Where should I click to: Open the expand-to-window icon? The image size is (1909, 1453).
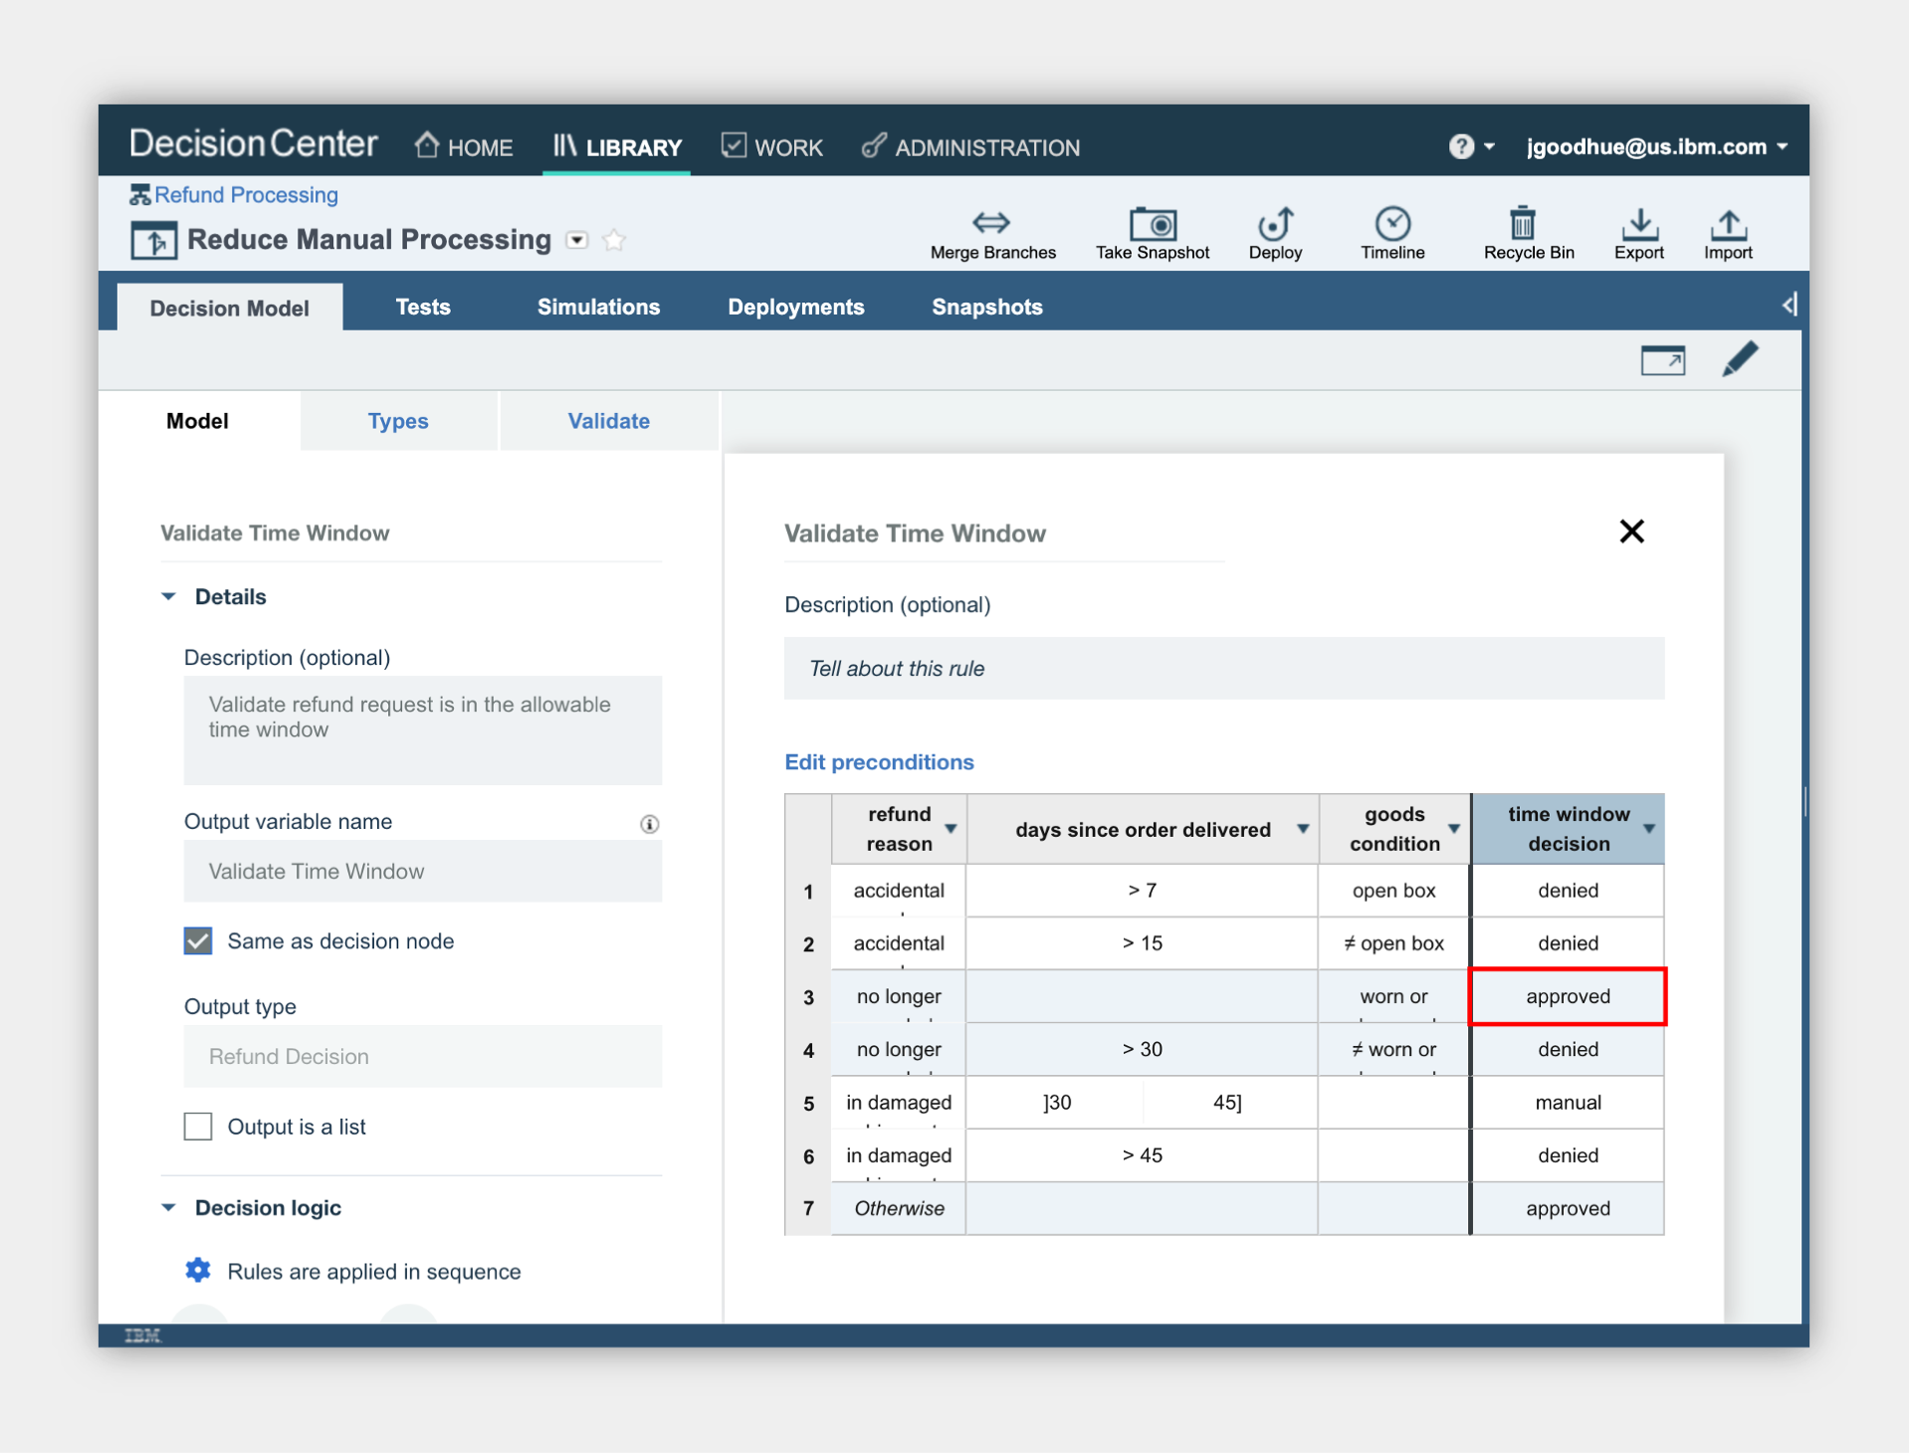(1662, 360)
